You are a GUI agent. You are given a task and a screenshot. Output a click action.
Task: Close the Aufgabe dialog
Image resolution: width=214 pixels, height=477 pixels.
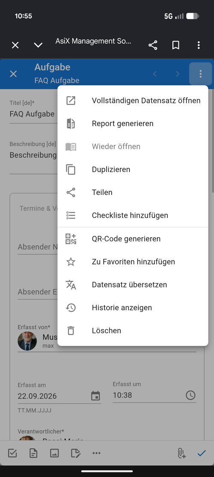(13, 74)
